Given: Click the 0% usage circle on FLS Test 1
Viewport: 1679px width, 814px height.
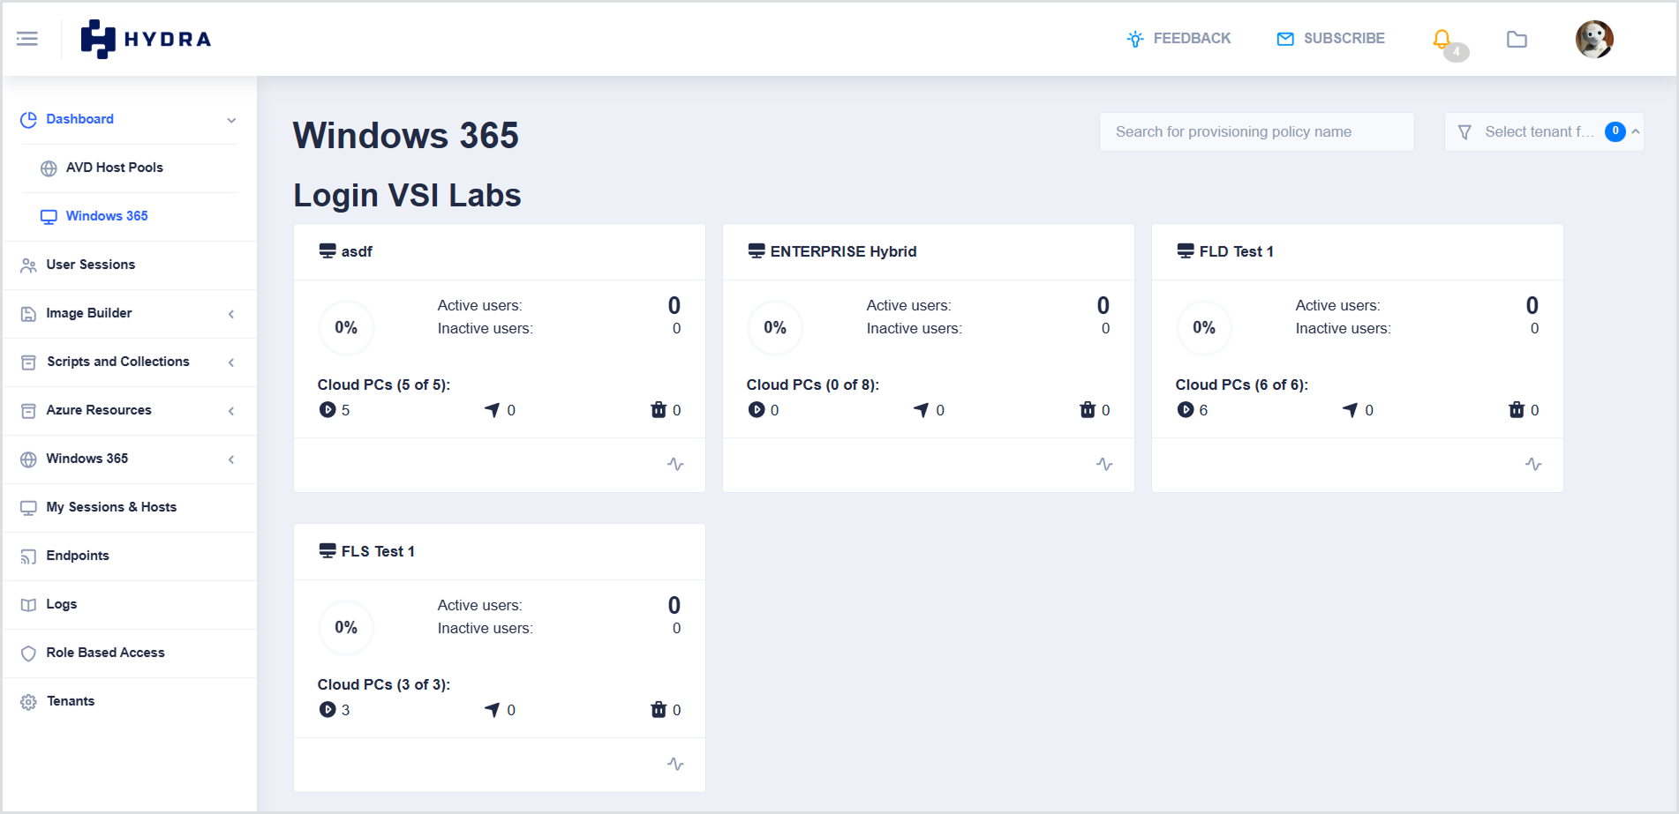Looking at the screenshot, I should coord(346,628).
